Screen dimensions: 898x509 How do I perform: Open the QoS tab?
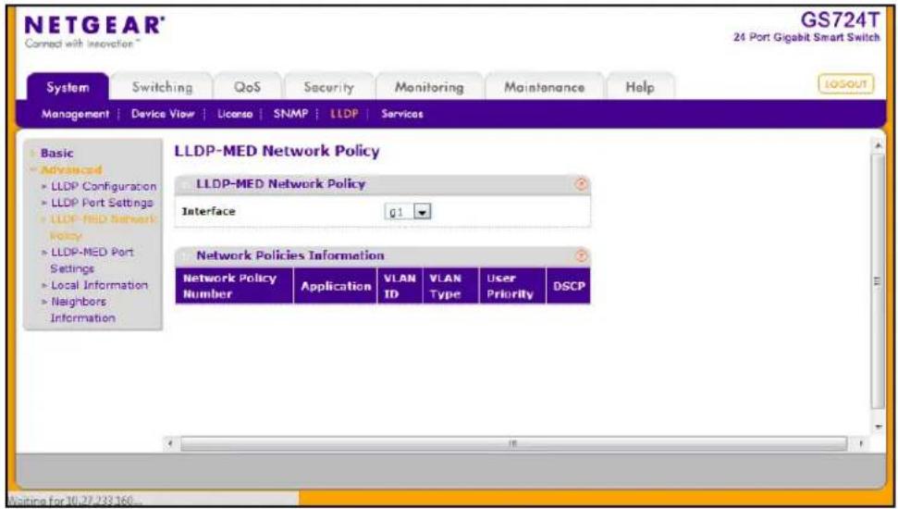click(248, 88)
